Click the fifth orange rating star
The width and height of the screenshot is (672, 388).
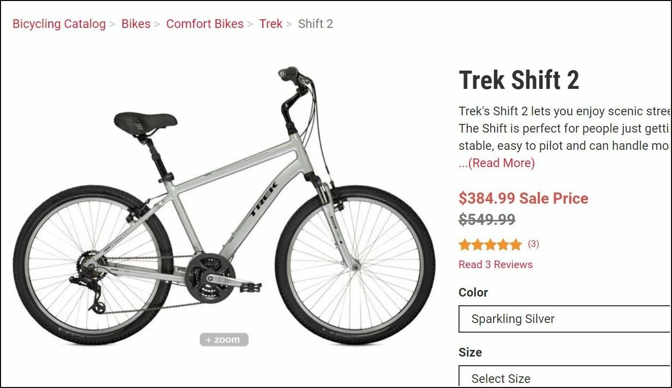pos(515,245)
